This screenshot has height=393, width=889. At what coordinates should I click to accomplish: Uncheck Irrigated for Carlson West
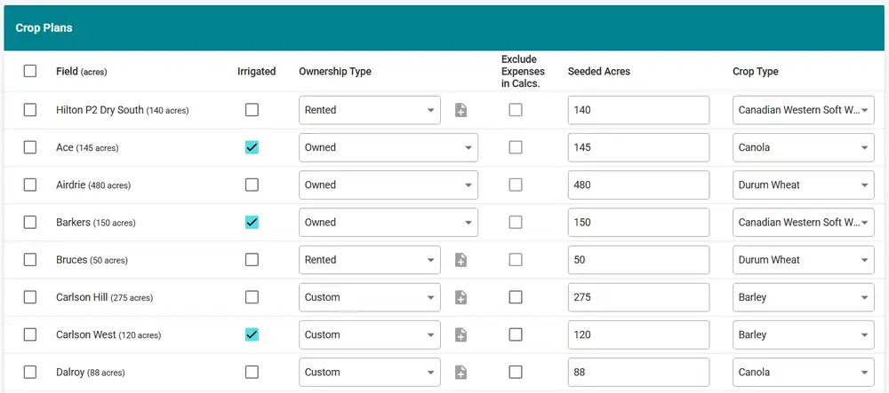252,334
